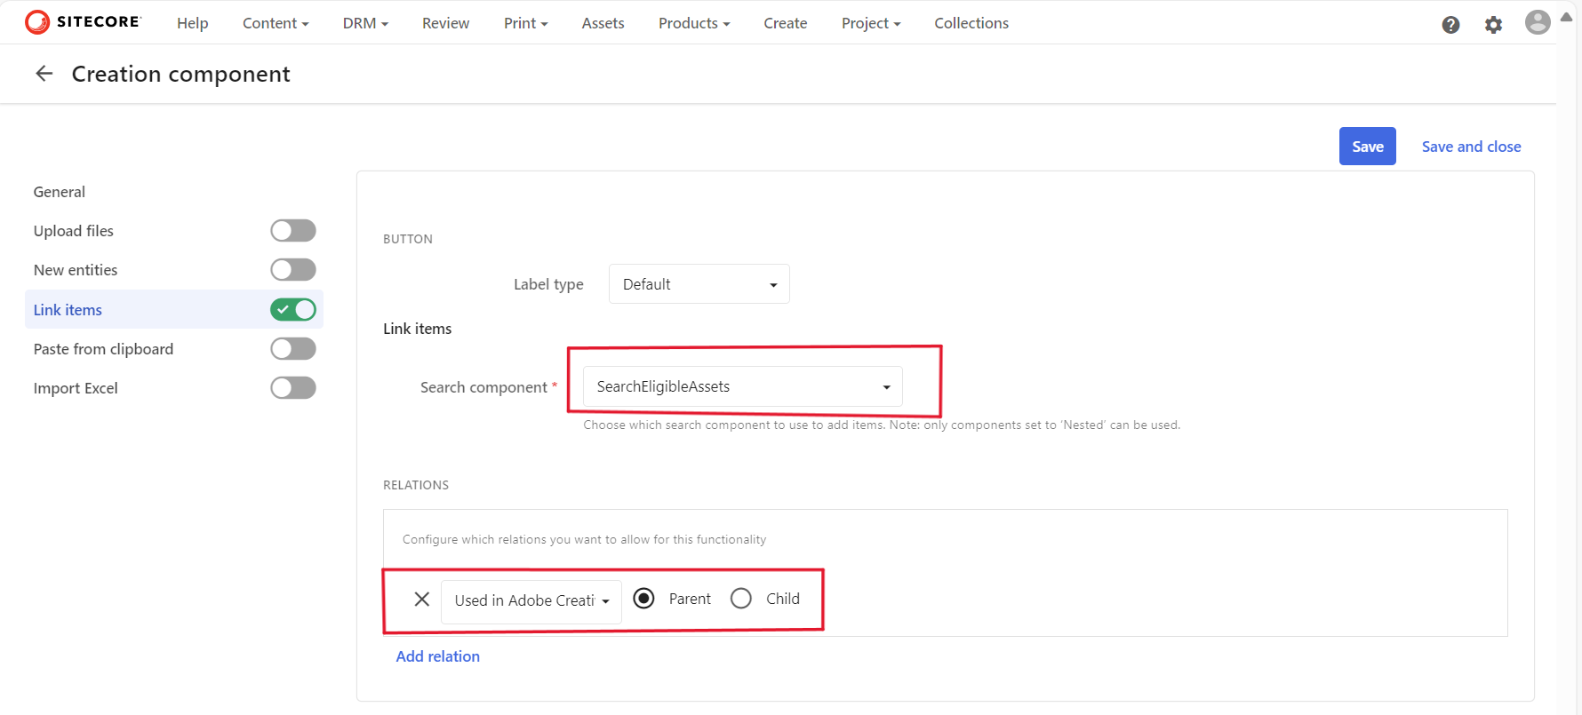Select the Parent radio button
The image size is (1582, 715).
coord(644,599)
